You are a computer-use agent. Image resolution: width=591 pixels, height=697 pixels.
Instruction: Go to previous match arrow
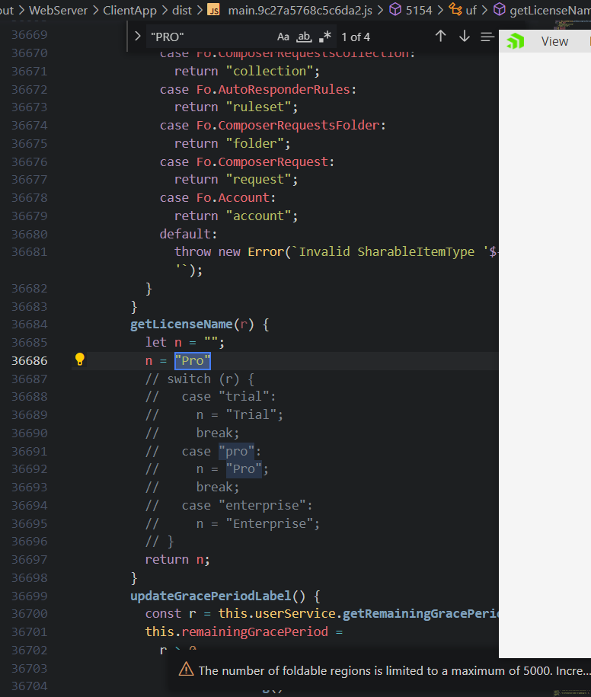[440, 37]
